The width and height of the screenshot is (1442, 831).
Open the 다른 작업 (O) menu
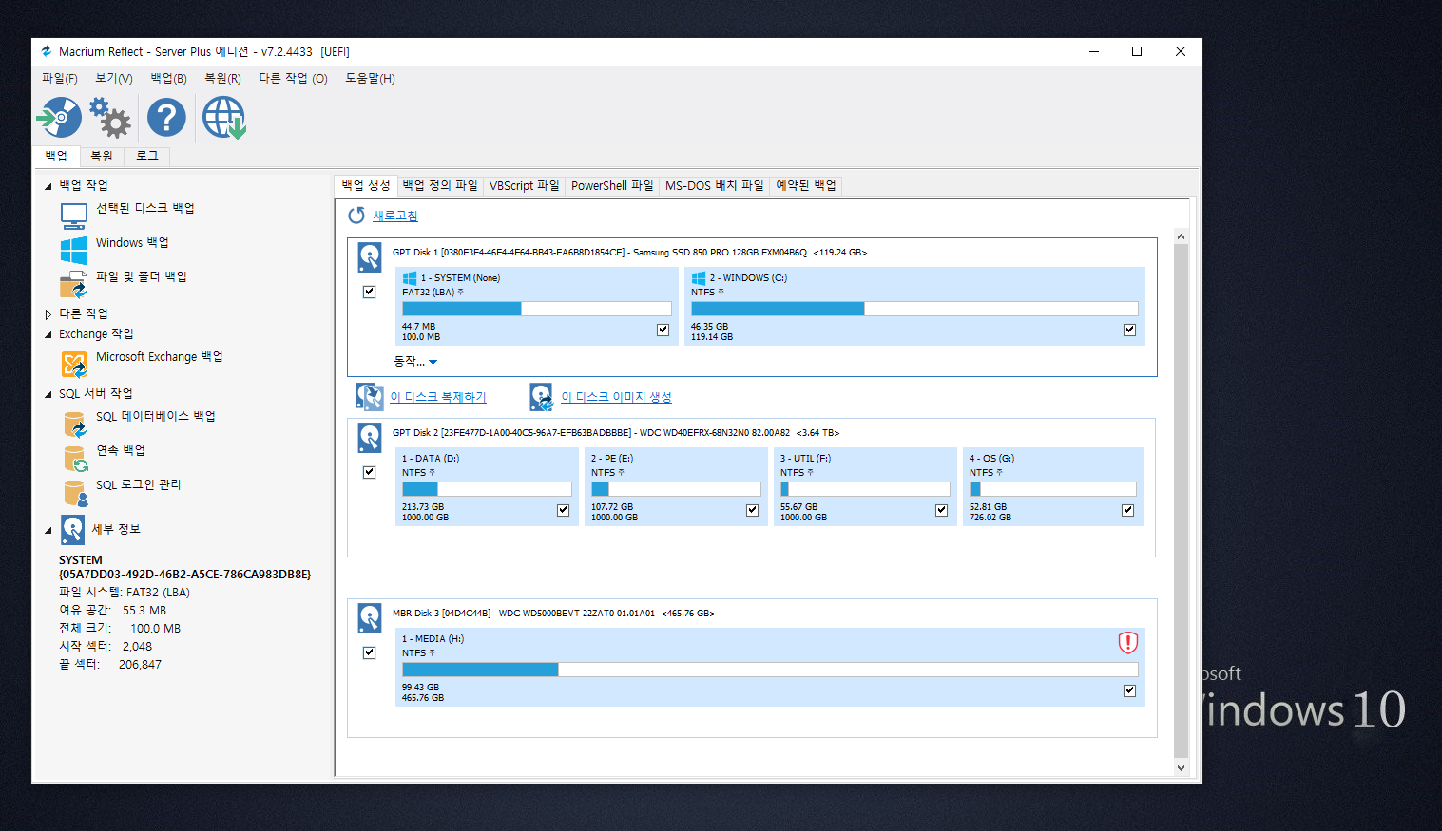pyautogui.click(x=293, y=78)
